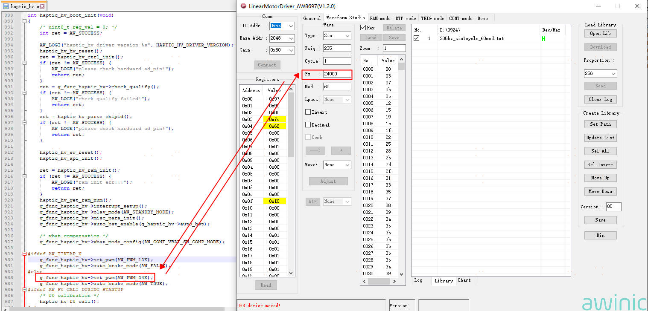Screen dimensions: 648x311
Task: Click the waveform value list horizontal scrollbar
Action: (379, 281)
